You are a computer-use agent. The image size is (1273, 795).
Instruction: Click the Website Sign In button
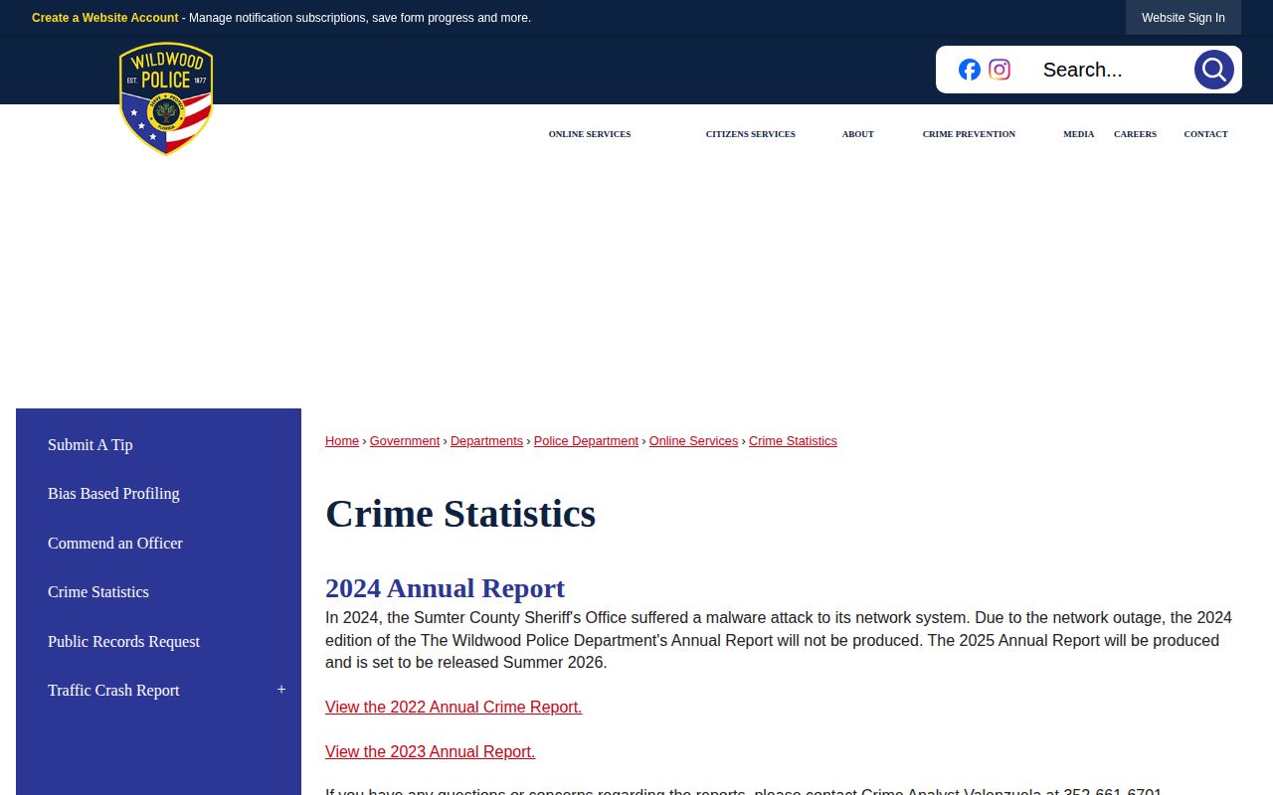(1183, 18)
